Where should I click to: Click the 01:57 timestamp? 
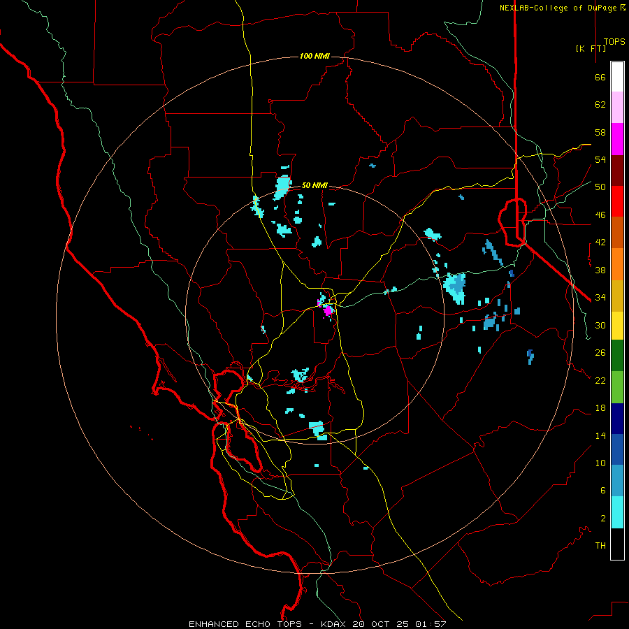point(431,624)
